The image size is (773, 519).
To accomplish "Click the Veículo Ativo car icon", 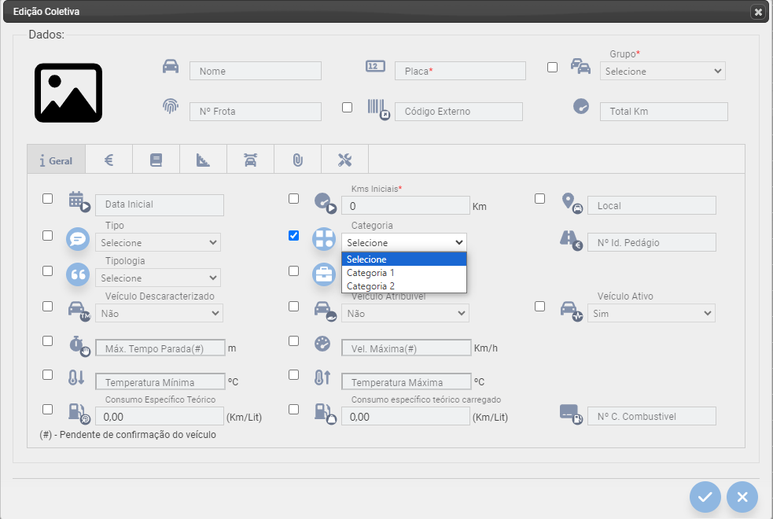I will tap(572, 311).
